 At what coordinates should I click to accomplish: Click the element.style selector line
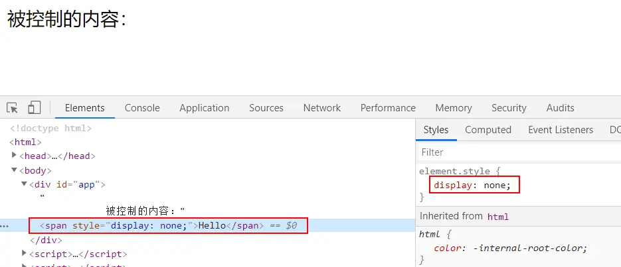coord(460,172)
